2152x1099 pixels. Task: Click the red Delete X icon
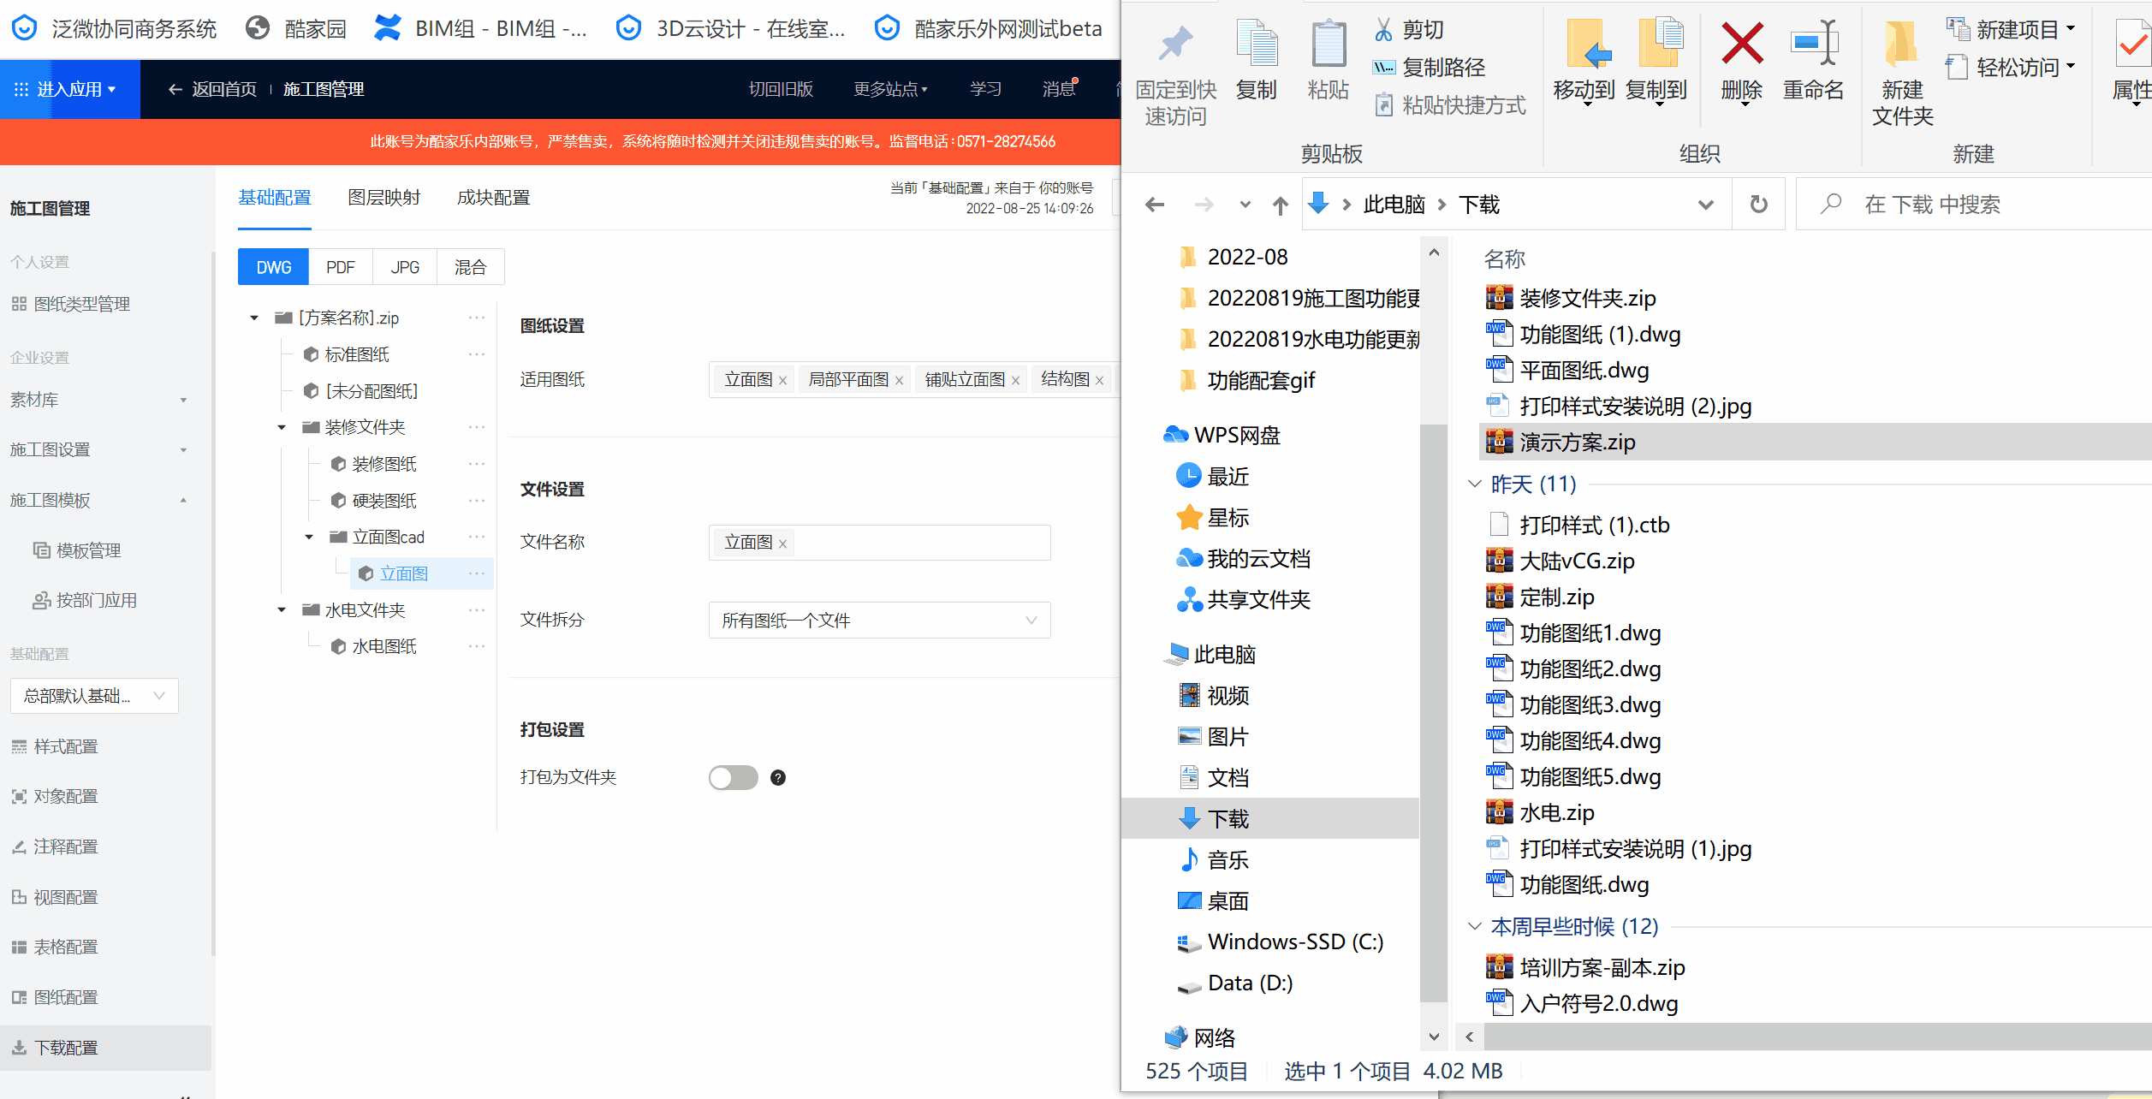[1741, 45]
